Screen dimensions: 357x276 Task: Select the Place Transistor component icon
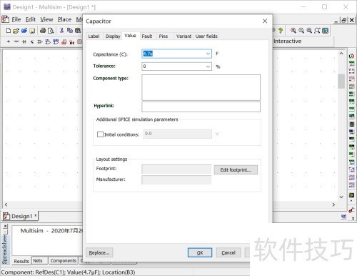point(32,41)
